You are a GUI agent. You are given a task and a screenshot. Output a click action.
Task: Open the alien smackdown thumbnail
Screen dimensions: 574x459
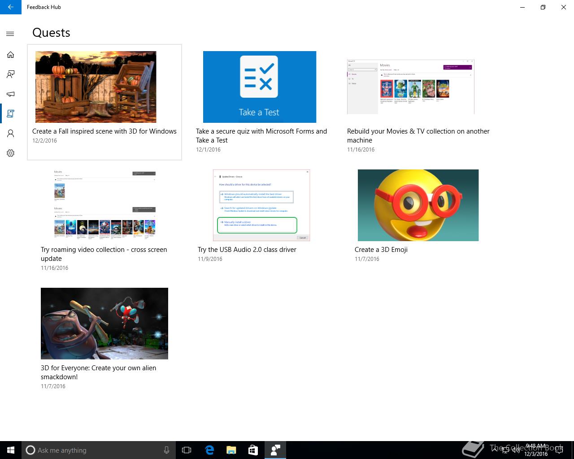click(104, 324)
